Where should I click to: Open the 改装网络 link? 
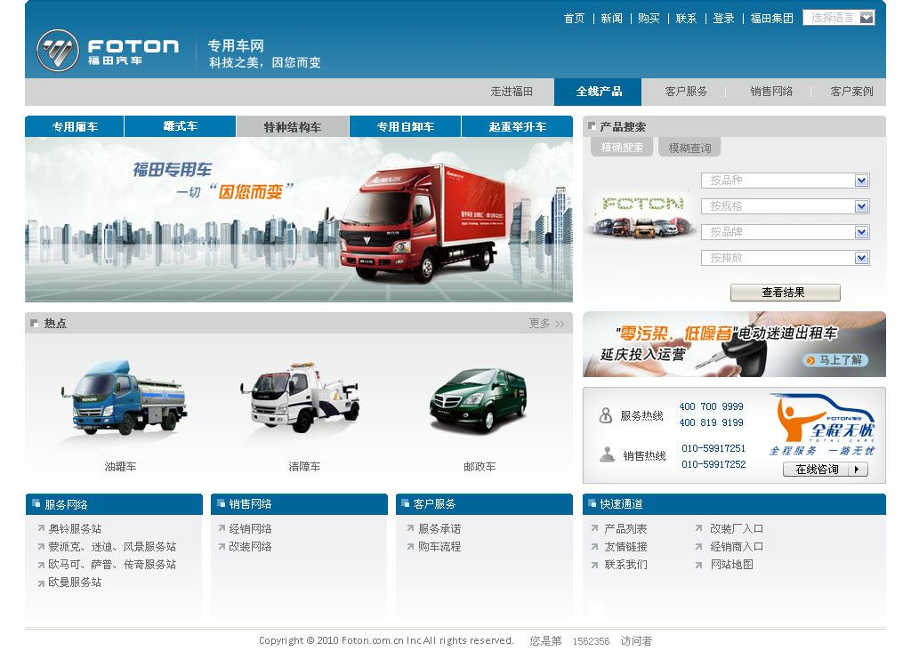click(x=250, y=547)
